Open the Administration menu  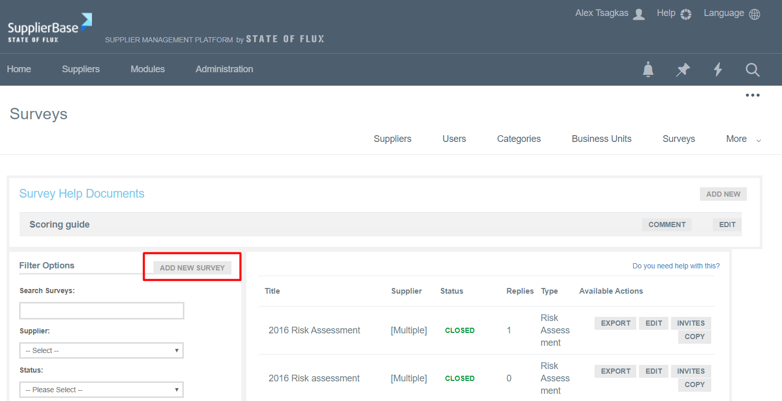coord(224,69)
